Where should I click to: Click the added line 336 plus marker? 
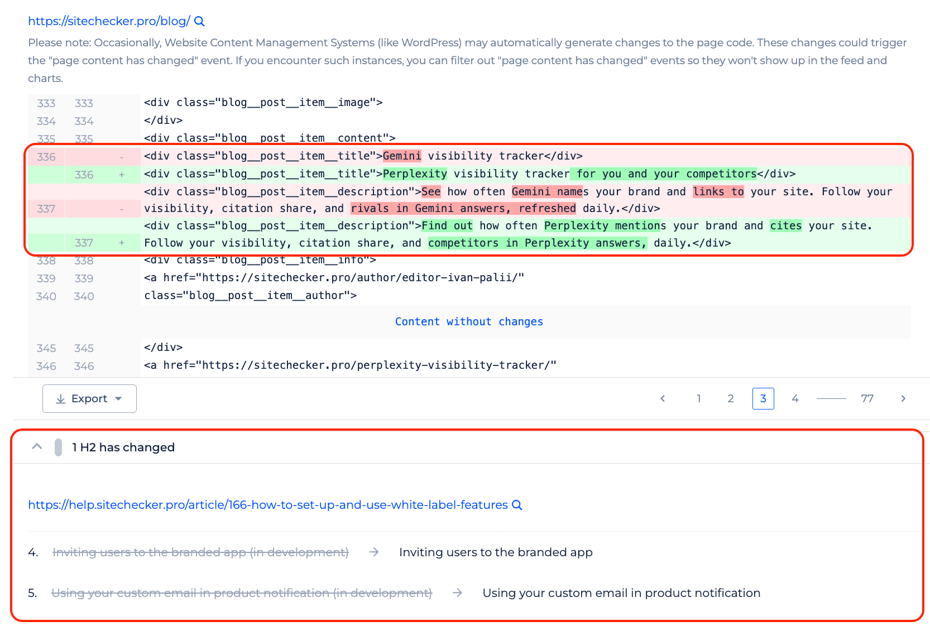pos(121,175)
